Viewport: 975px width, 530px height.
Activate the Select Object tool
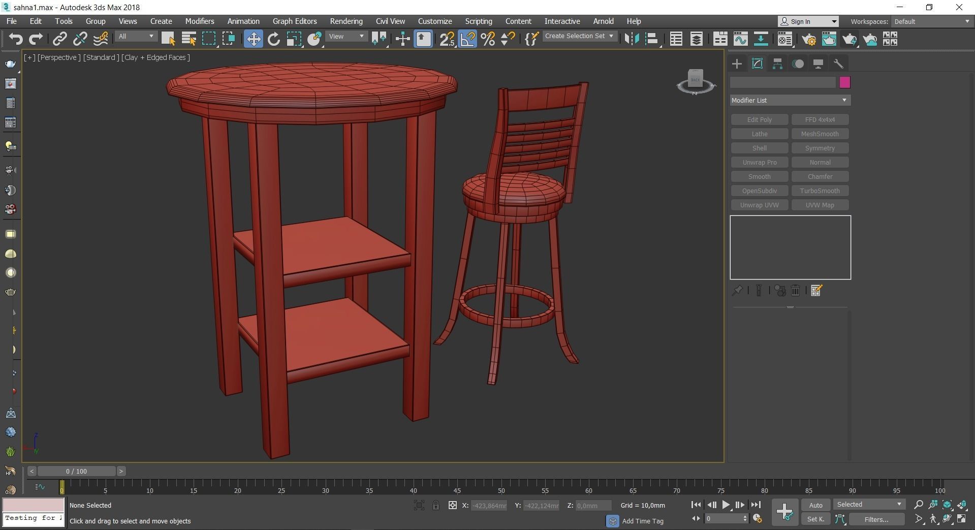pos(168,39)
